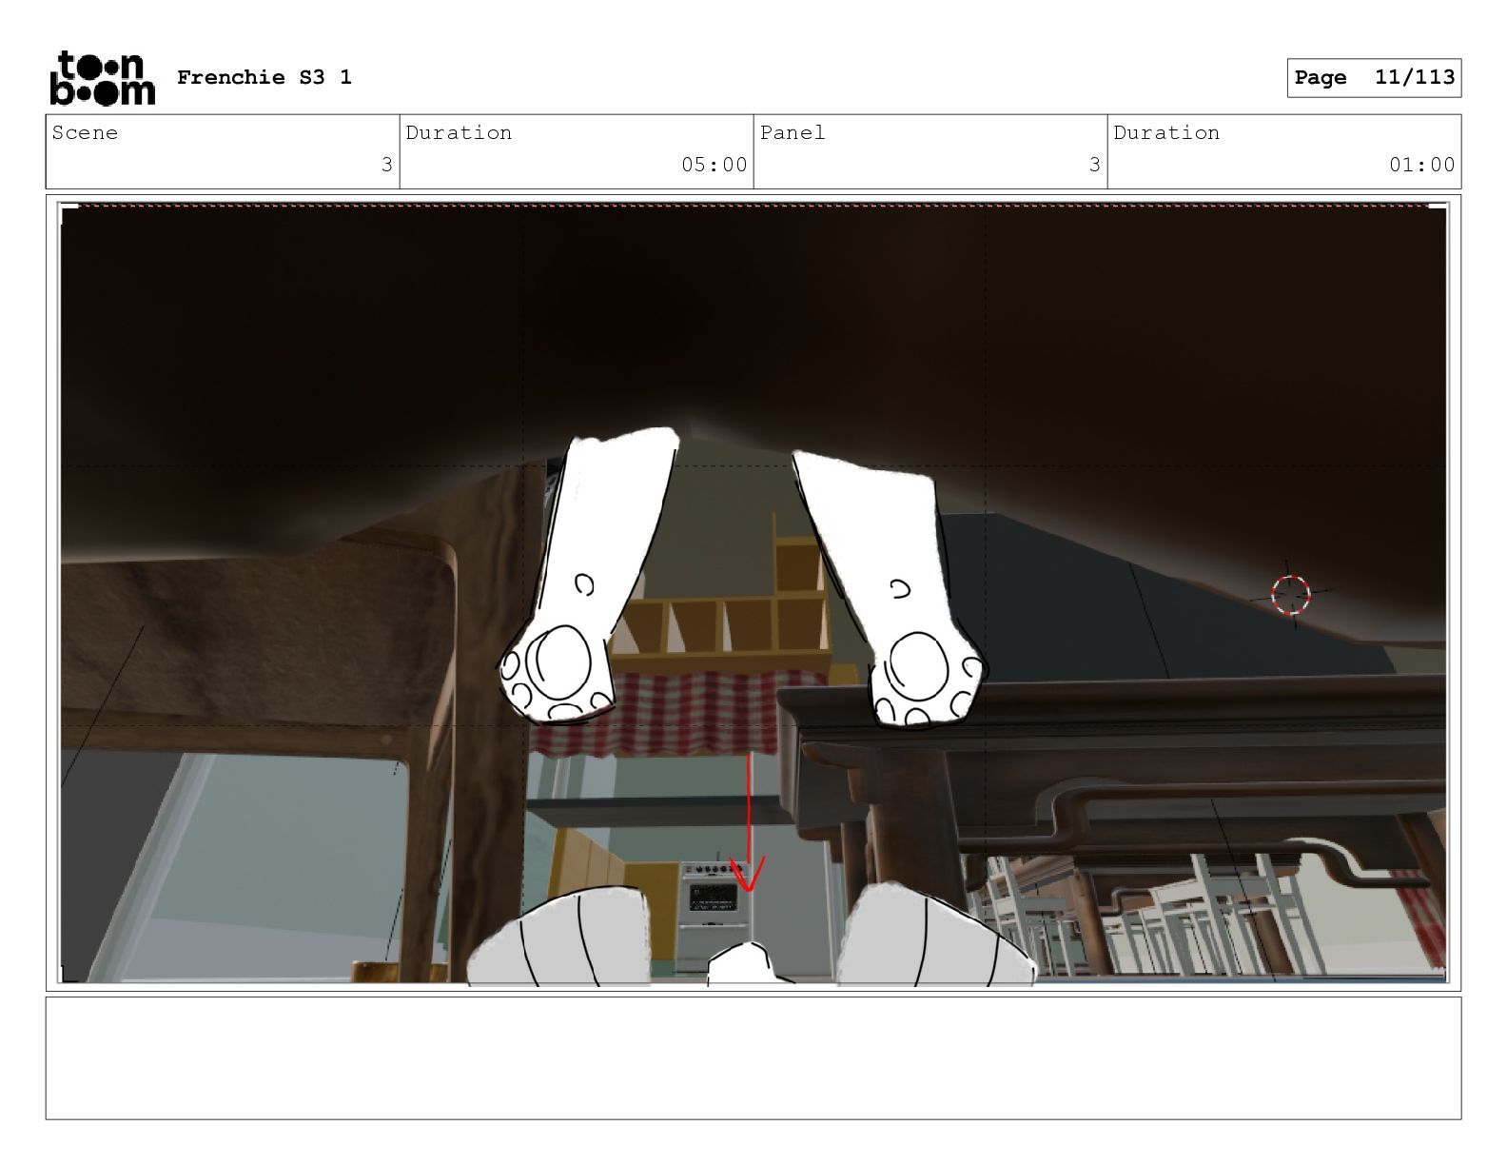Screen dimensions: 1507x1165
Task: Click the empty notes box below panel
Action: pos(753,1057)
